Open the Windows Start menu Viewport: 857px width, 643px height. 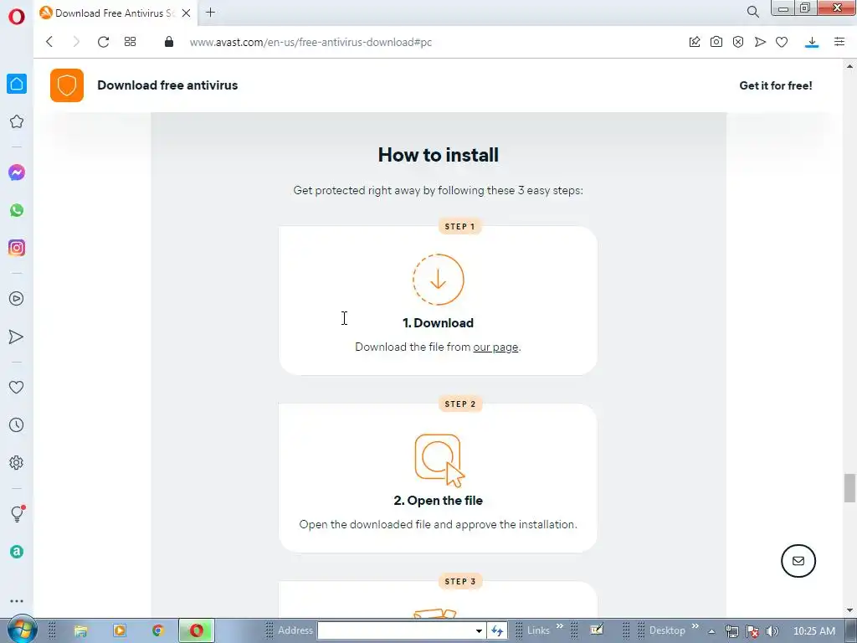(22, 630)
